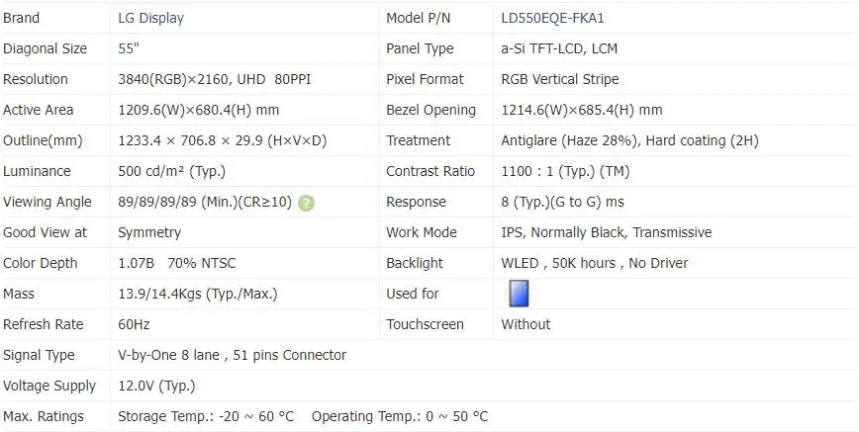Click the Touchscreen Without value
The height and width of the screenshot is (432, 859).
click(525, 324)
